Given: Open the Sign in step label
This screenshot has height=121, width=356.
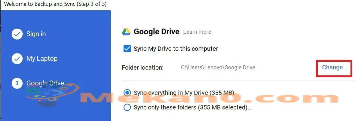Looking at the screenshot, I should (36, 34).
